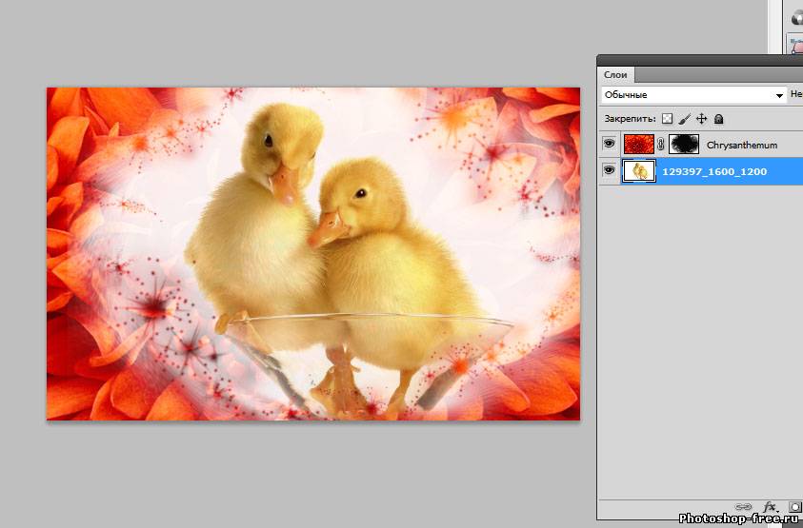Click chain link between Chrysanthemum thumbnail and mask

pyautogui.click(x=661, y=145)
